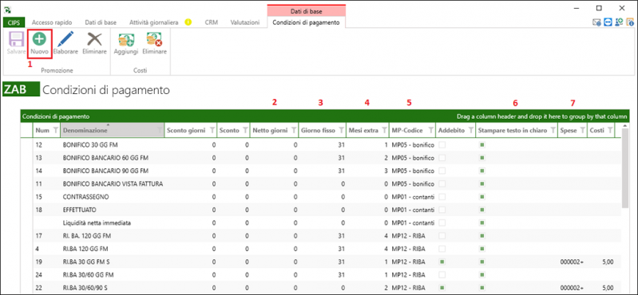This screenshot has width=638, height=295.
Task: Open the Netto giorni column filter
Action: point(294,131)
